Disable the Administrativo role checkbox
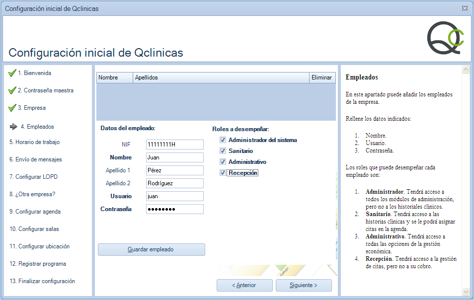The width and height of the screenshot is (474, 300). (223, 162)
